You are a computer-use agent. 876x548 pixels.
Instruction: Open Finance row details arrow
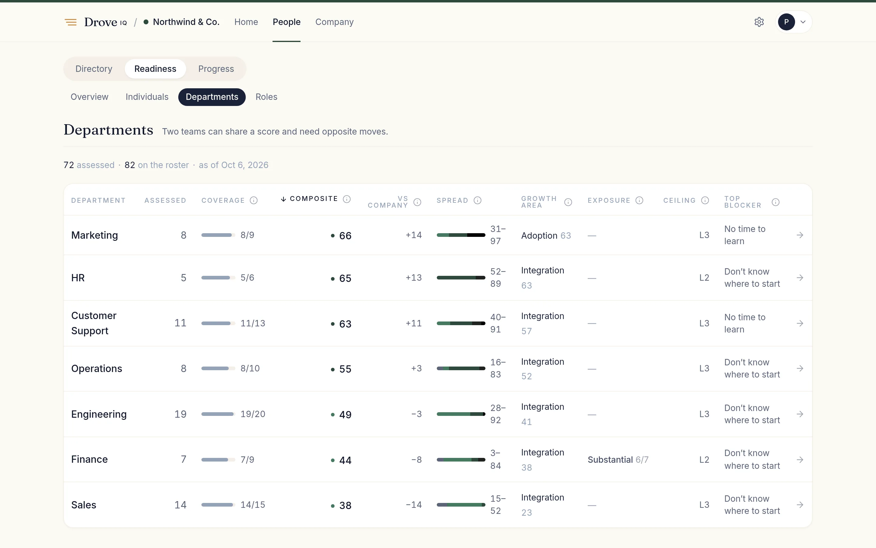[x=800, y=460]
